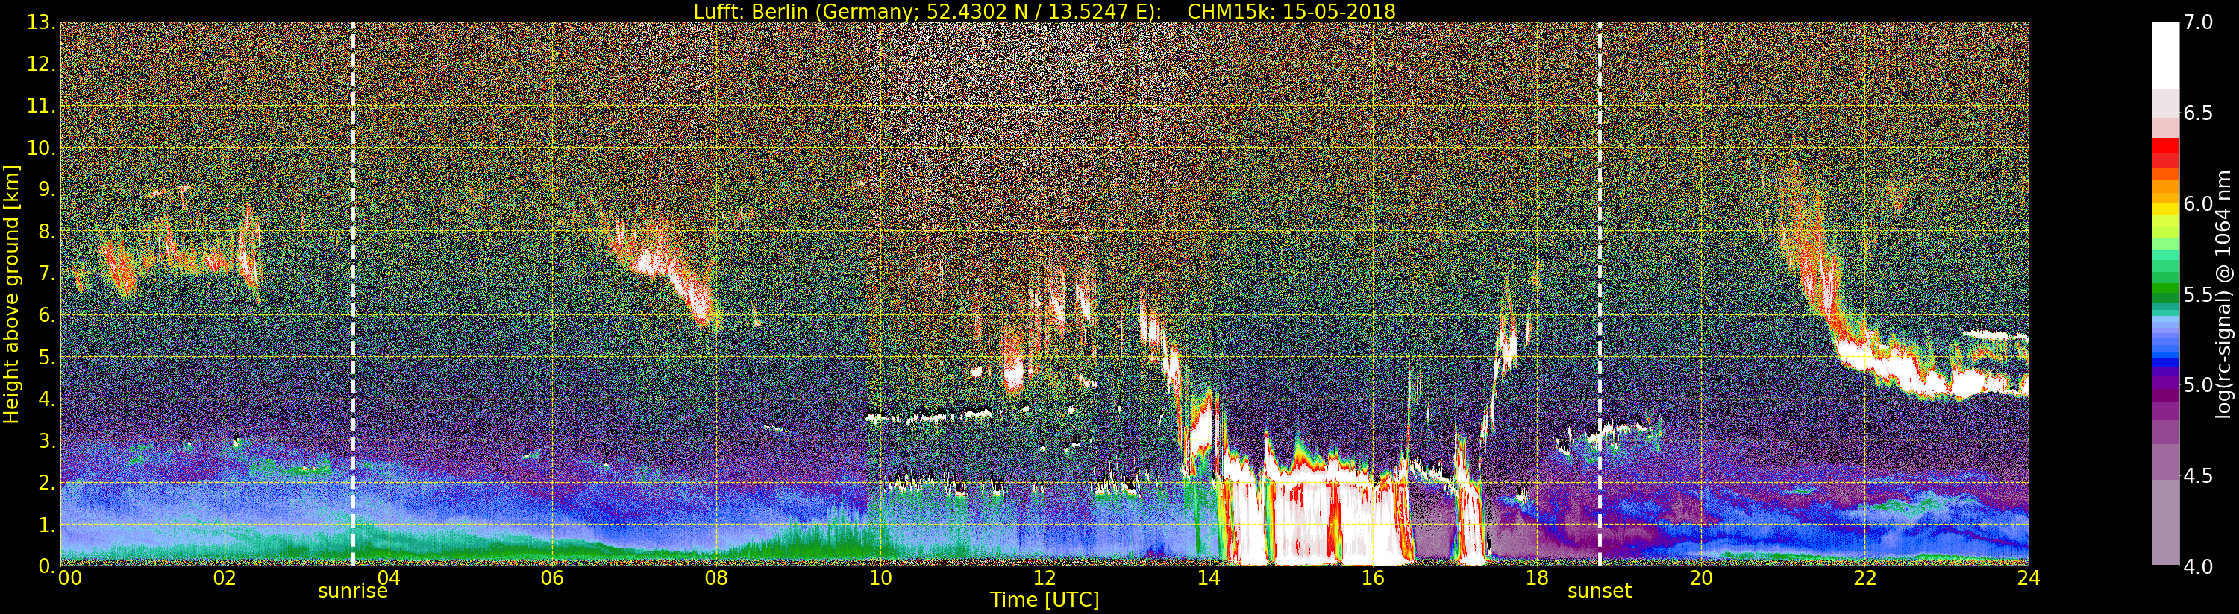The height and width of the screenshot is (614, 2239).
Task: Click the y-axis tick label '0.'
Action: point(46,566)
